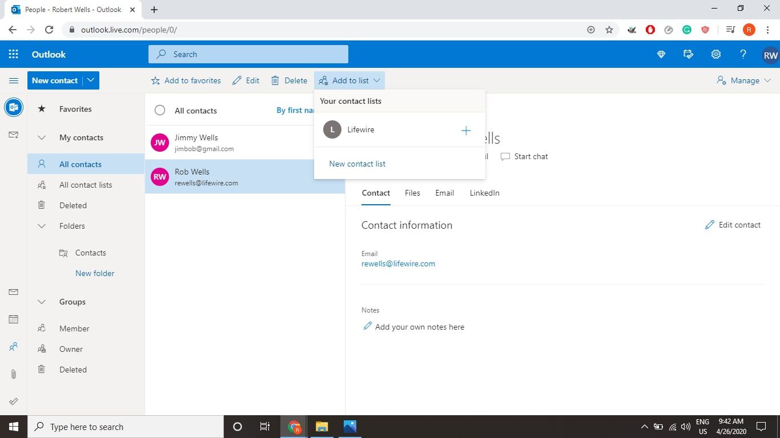Switch to the LinkedIn tab
This screenshot has width=780, height=438.
point(484,193)
